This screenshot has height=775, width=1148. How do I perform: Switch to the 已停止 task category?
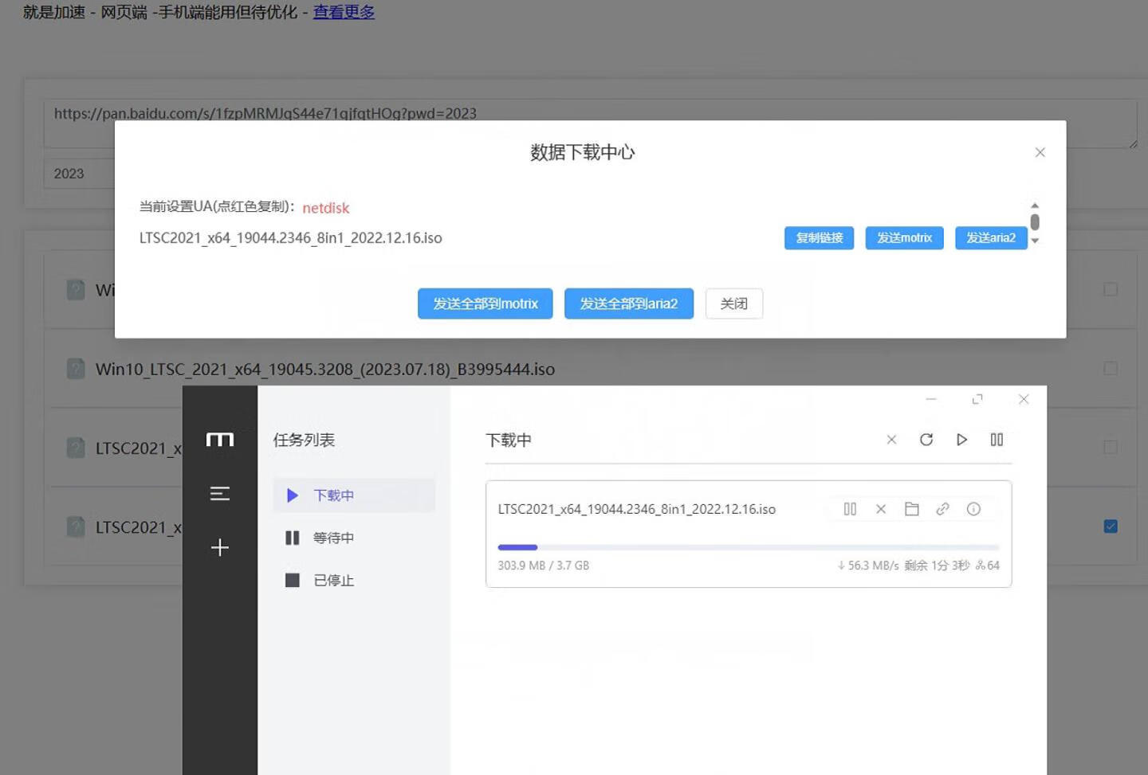pos(333,580)
